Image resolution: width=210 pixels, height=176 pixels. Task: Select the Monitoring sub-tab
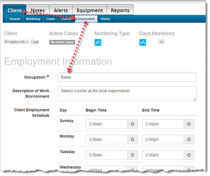(33, 19)
